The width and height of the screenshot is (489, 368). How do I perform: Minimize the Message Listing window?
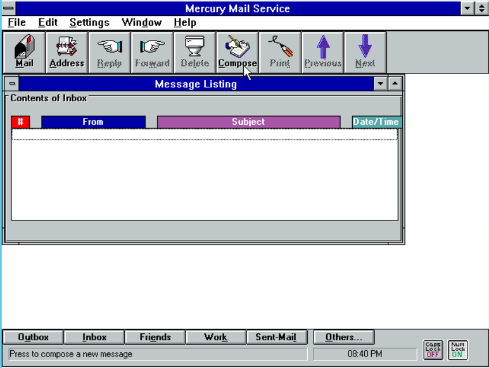[381, 84]
